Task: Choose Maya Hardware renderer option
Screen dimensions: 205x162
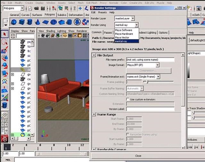Action: 127,34
